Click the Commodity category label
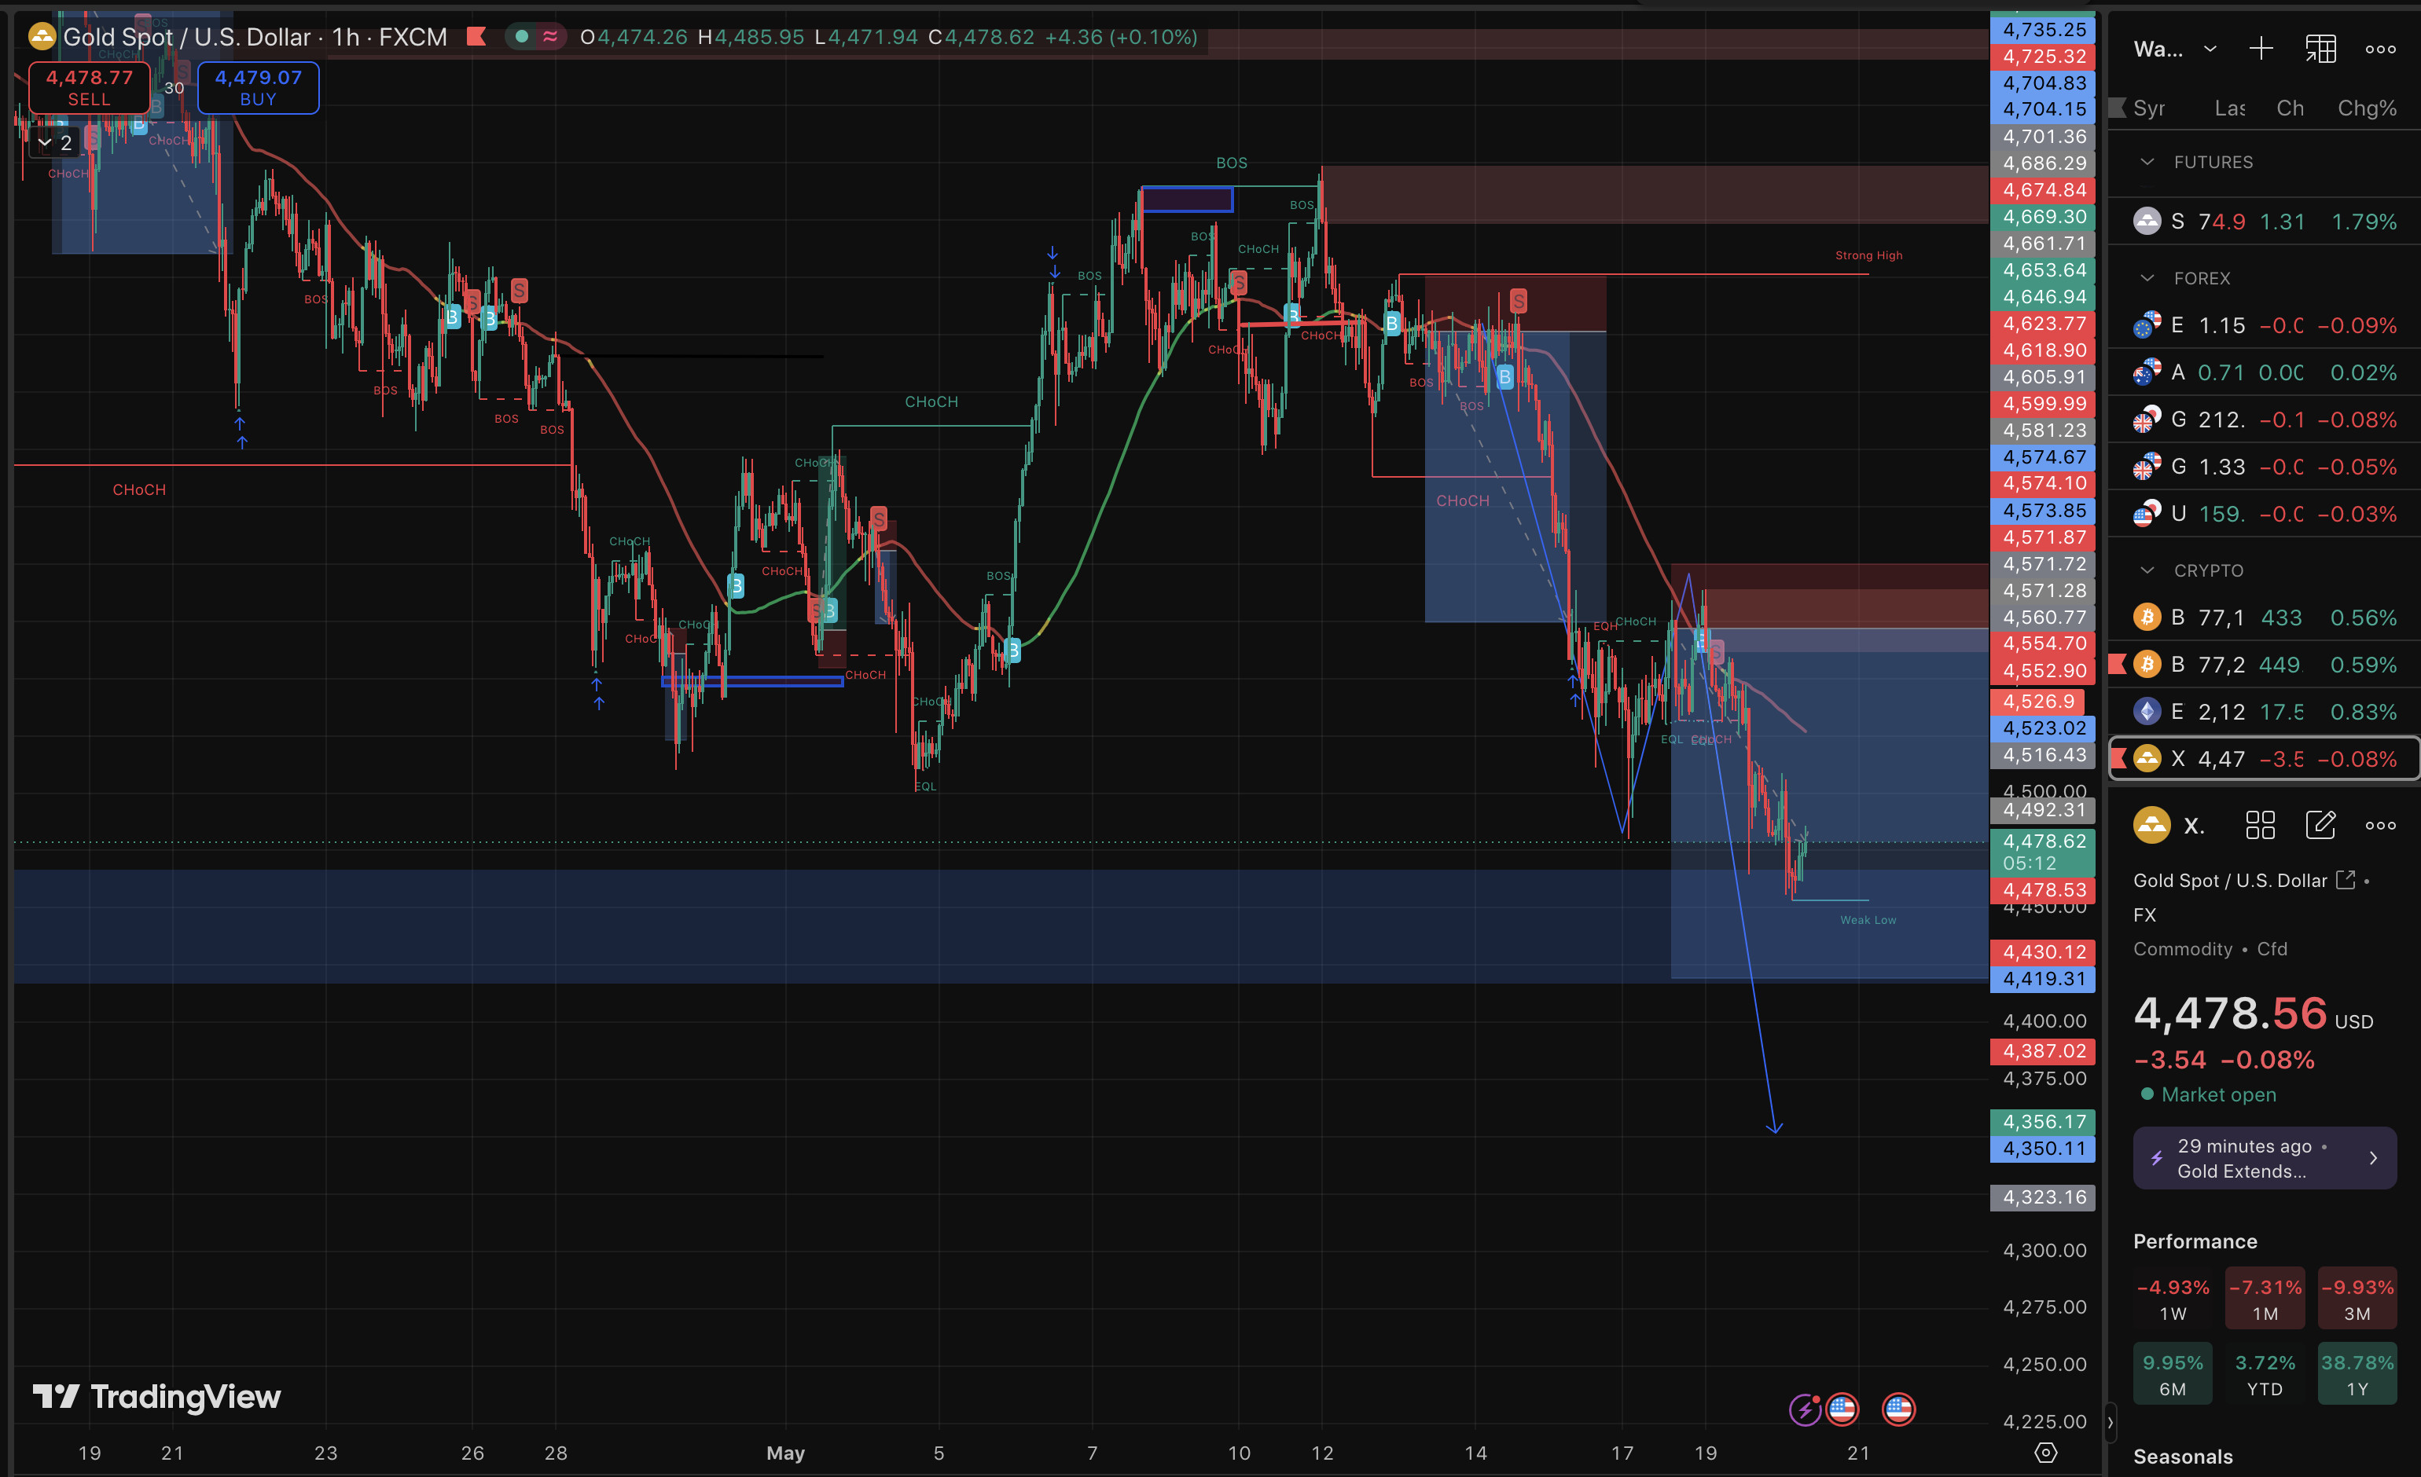Viewport: 2421px width, 1477px height. tap(2182, 949)
